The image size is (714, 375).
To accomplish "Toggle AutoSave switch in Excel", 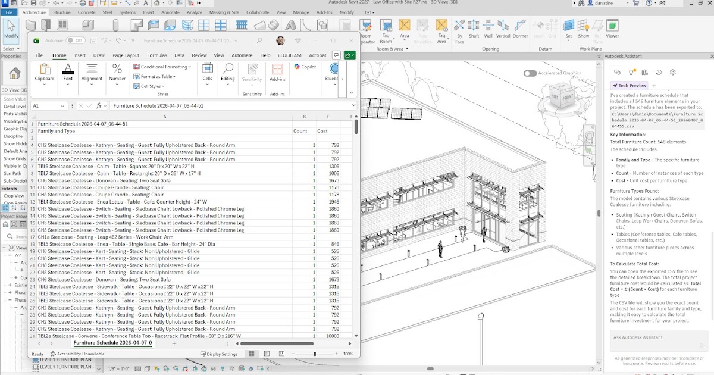I will [75, 40].
